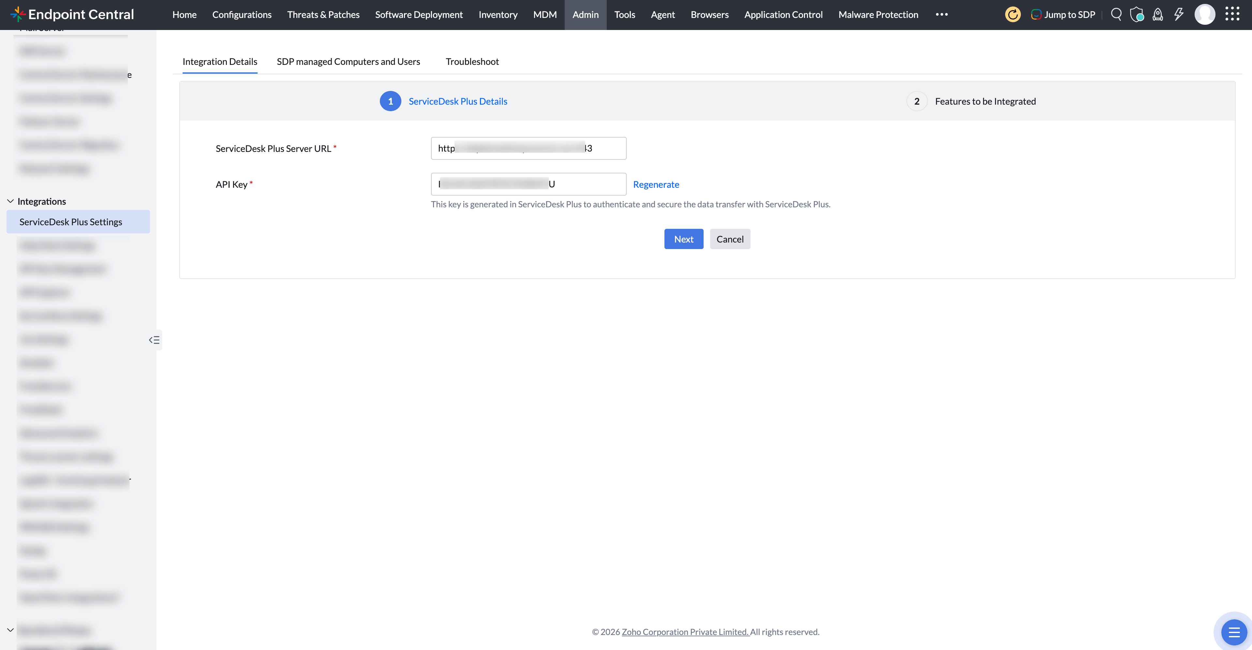Open Malware Protection menu
The image size is (1252, 650).
[878, 15]
